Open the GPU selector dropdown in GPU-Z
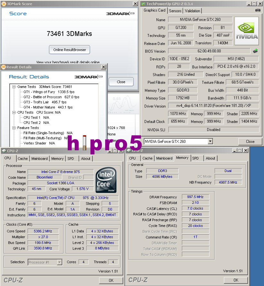 click(210, 141)
